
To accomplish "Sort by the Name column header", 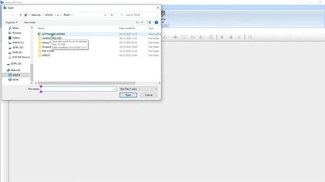I will pyautogui.click(x=41, y=28).
